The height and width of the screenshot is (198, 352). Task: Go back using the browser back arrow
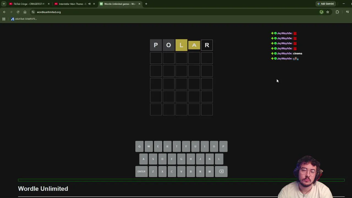pyautogui.click(x=4, y=12)
